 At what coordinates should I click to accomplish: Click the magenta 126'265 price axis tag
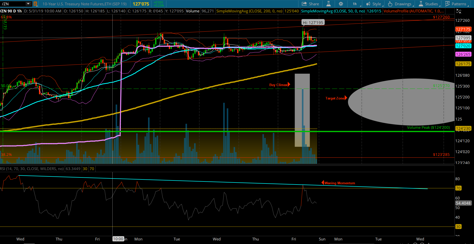click(463, 54)
